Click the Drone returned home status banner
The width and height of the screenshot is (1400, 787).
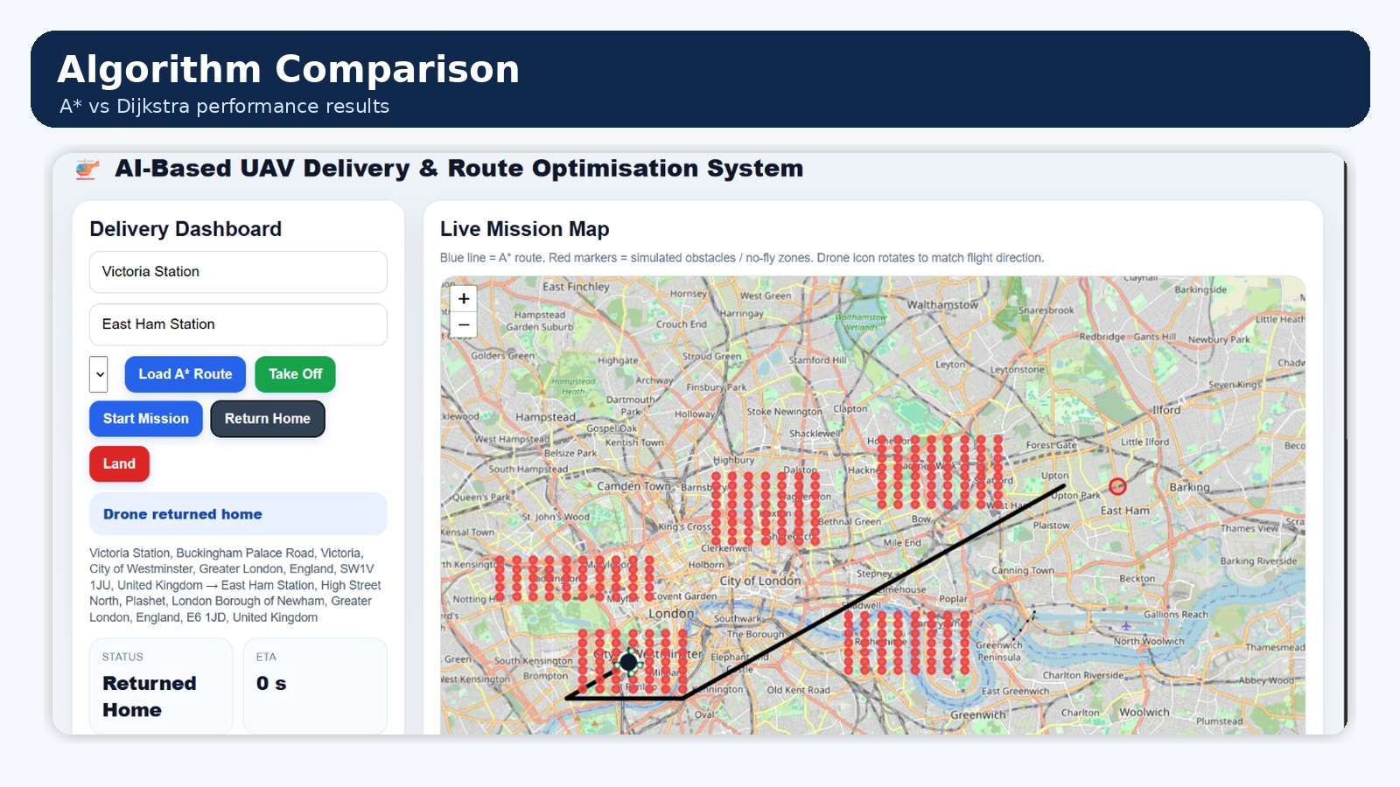pyautogui.click(x=238, y=514)
